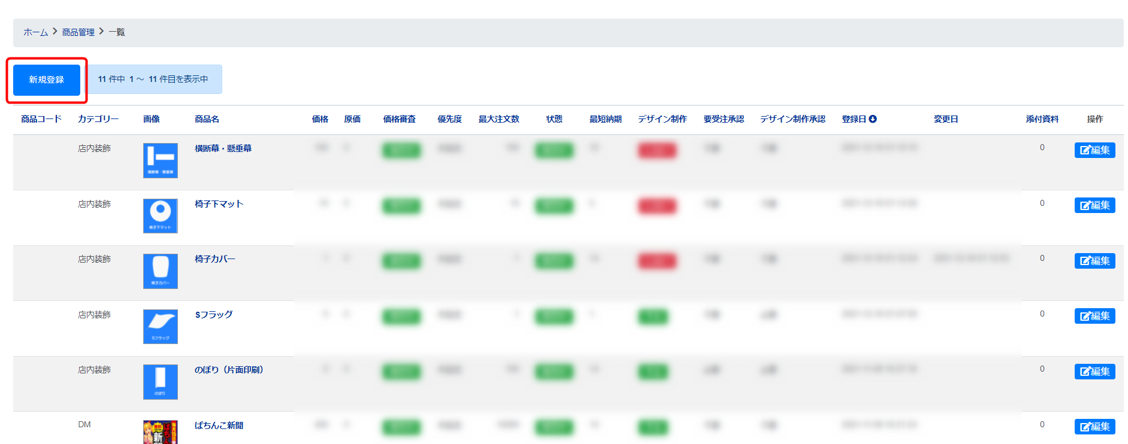
Task: Sort table by 商品コード column header
Action: (41, 119)
